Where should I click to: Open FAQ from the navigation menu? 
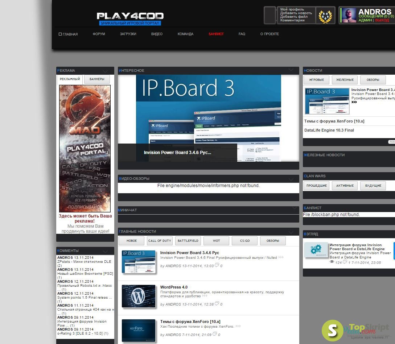pos(242,34)
